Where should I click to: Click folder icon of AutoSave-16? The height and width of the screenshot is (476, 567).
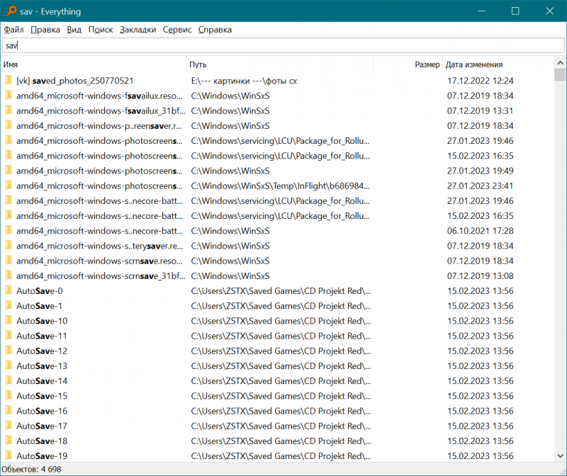[9, 411]
